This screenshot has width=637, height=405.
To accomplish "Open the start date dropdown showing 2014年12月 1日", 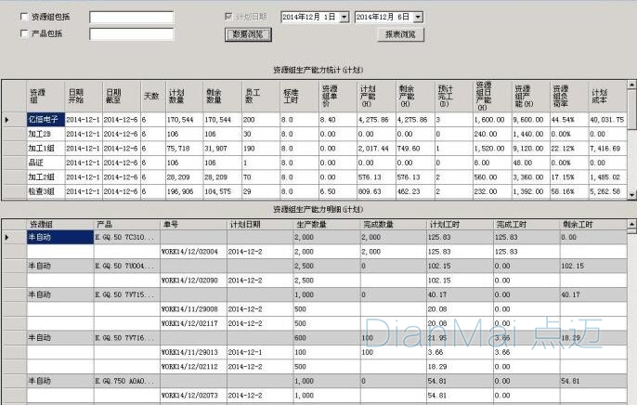I will (x=344, y=17).
